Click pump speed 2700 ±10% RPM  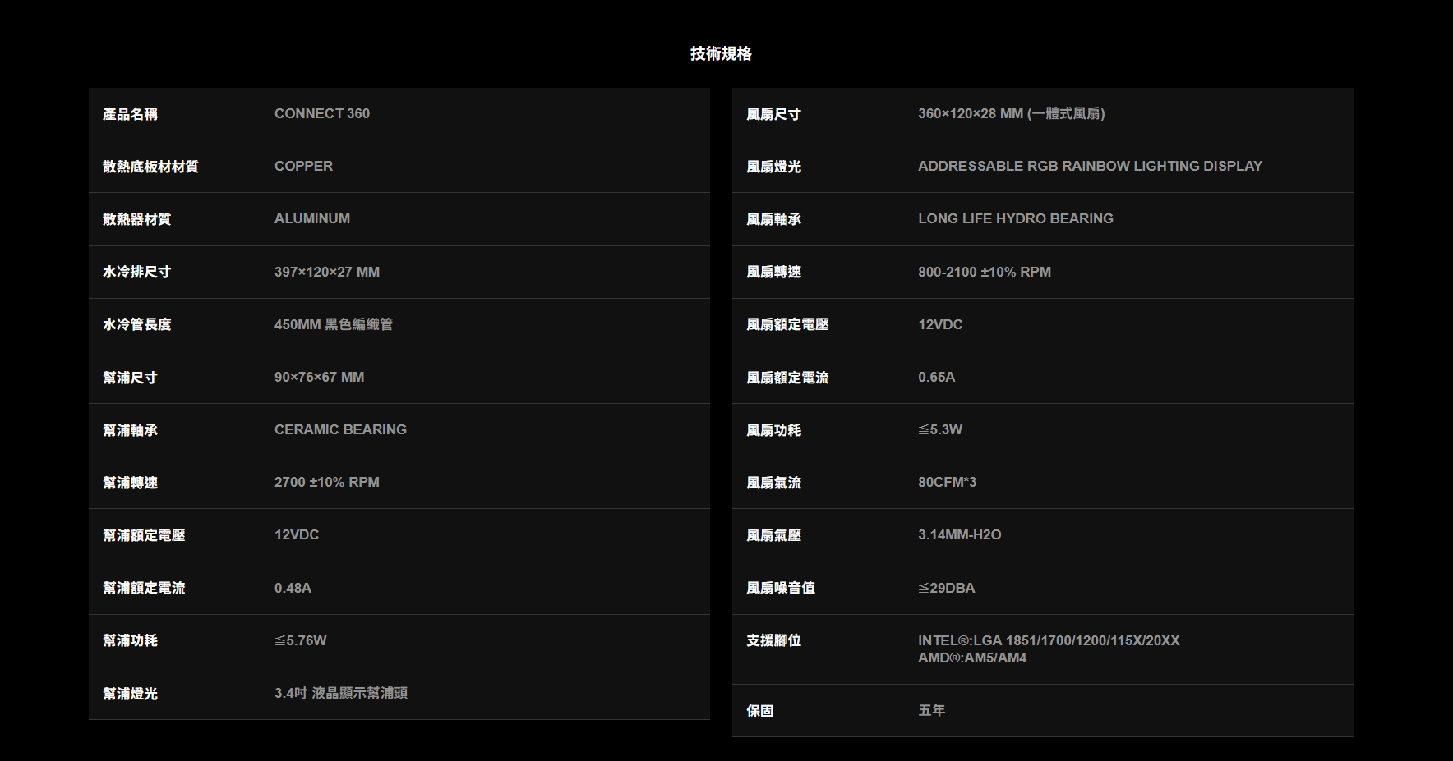coord(326,482)
